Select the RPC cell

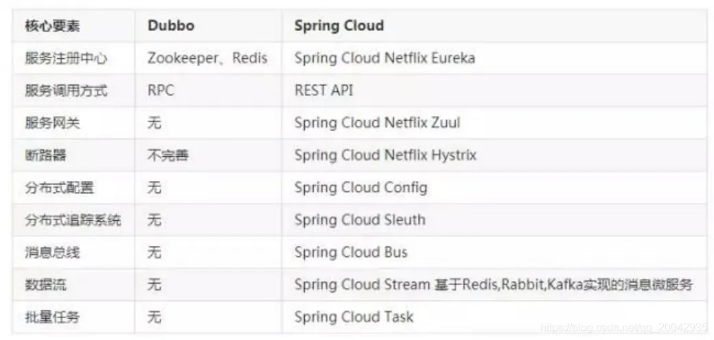pyautogui.click(x=161, y=90)
